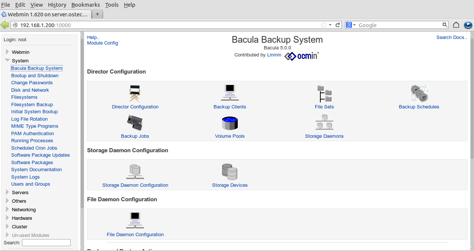Open the File menu

pyautogui.click(x=6, y=5)
